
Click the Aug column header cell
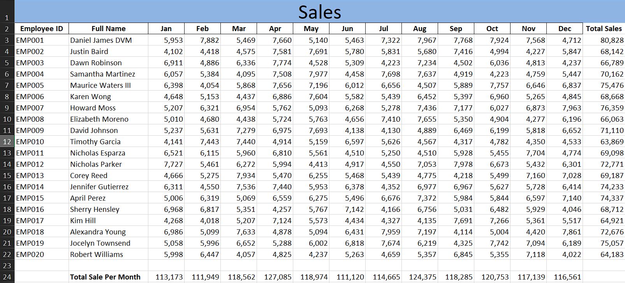coord(419,28)
